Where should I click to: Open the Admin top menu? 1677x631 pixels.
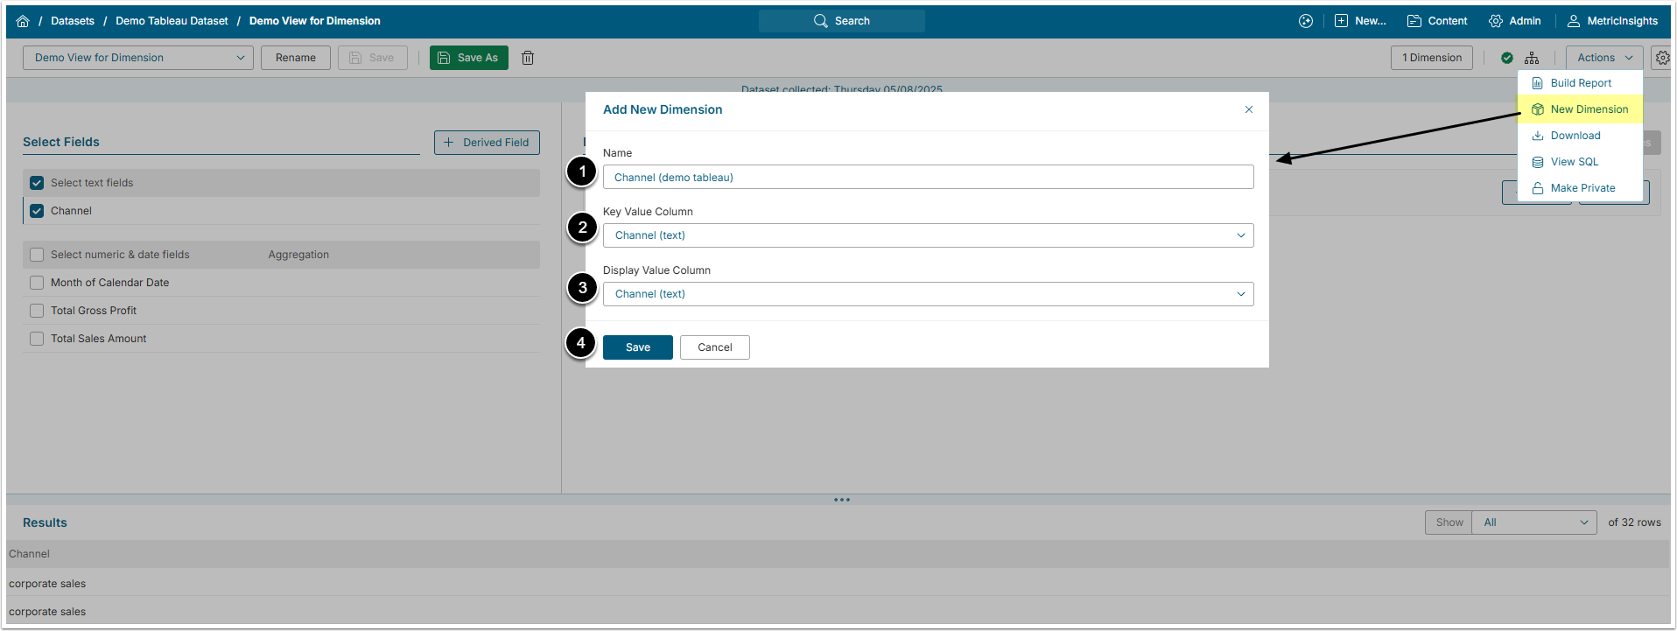coord(1515,21)
